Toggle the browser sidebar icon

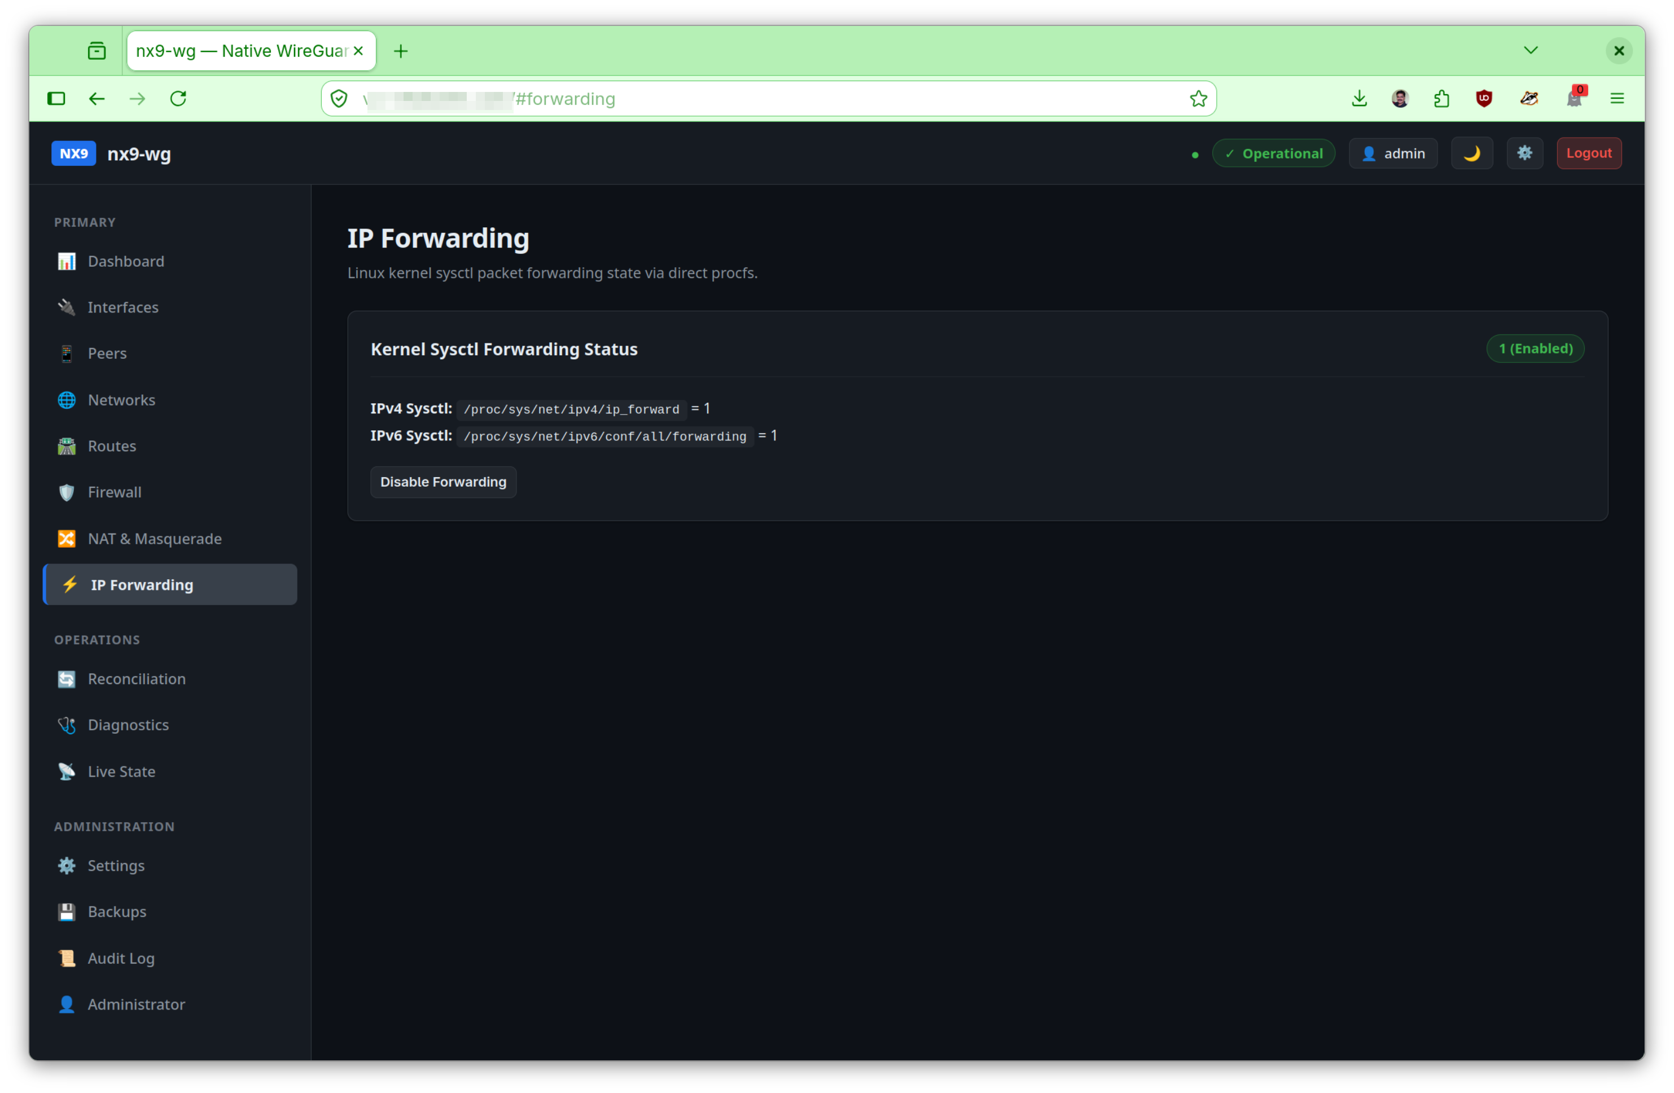click(56, 98)
